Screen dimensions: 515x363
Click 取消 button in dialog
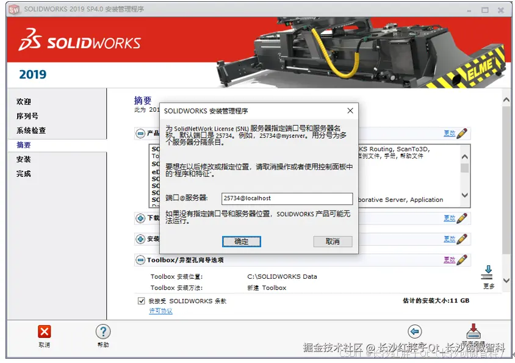coord(333,242)
